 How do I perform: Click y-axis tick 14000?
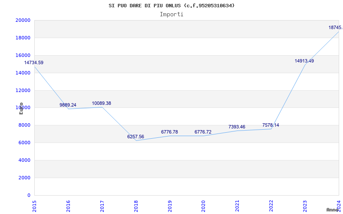(x=23, y=73)
